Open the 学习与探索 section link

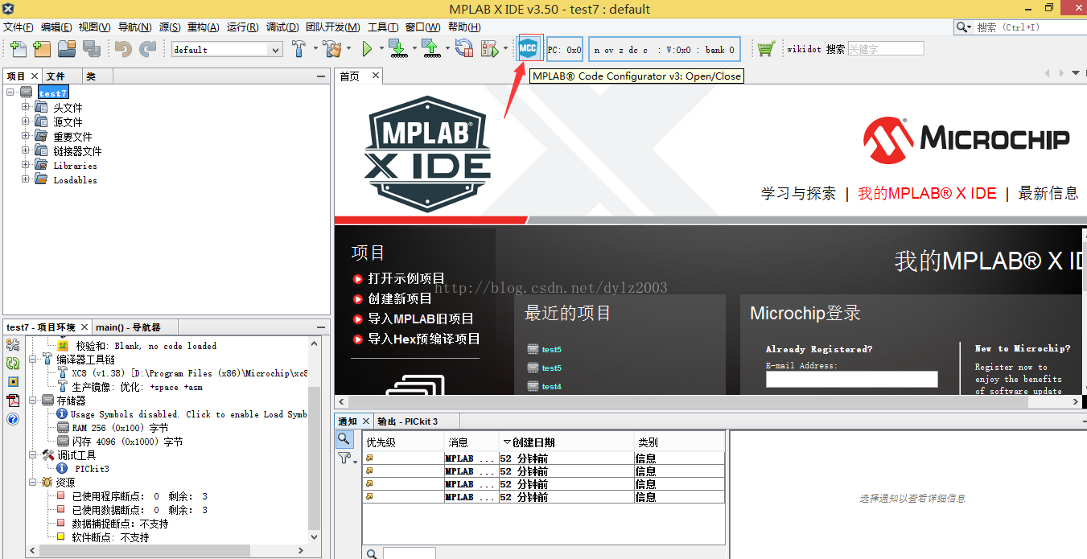pos(799,193)
